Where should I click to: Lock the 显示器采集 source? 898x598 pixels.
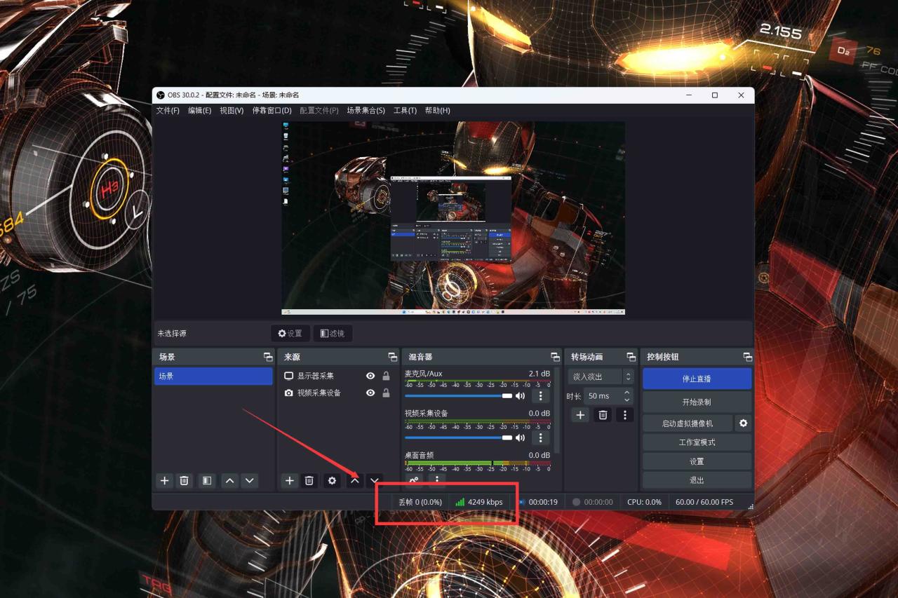(386, 376)
